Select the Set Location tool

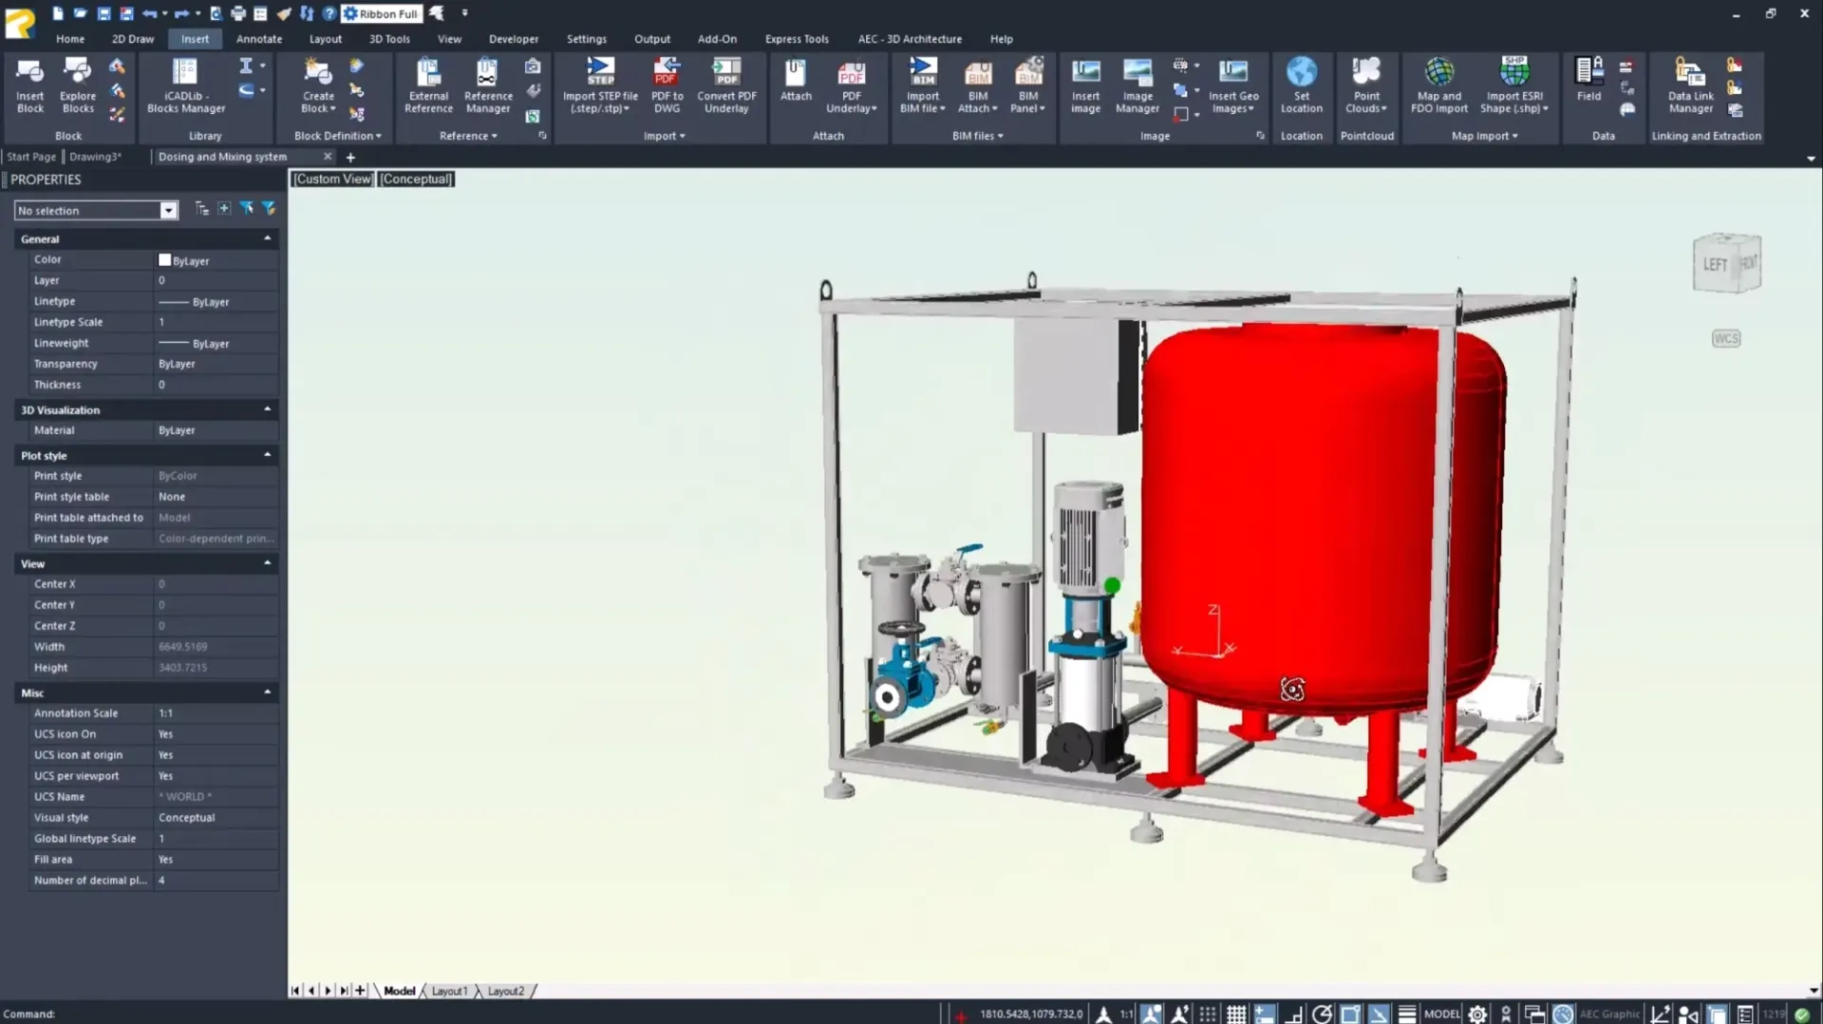point(1301,85)
